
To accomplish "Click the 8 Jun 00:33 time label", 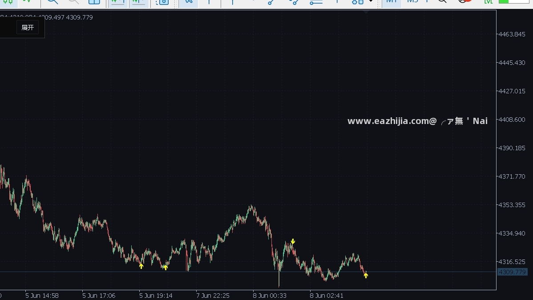I will pyautogui.click(x=270, y=296).
